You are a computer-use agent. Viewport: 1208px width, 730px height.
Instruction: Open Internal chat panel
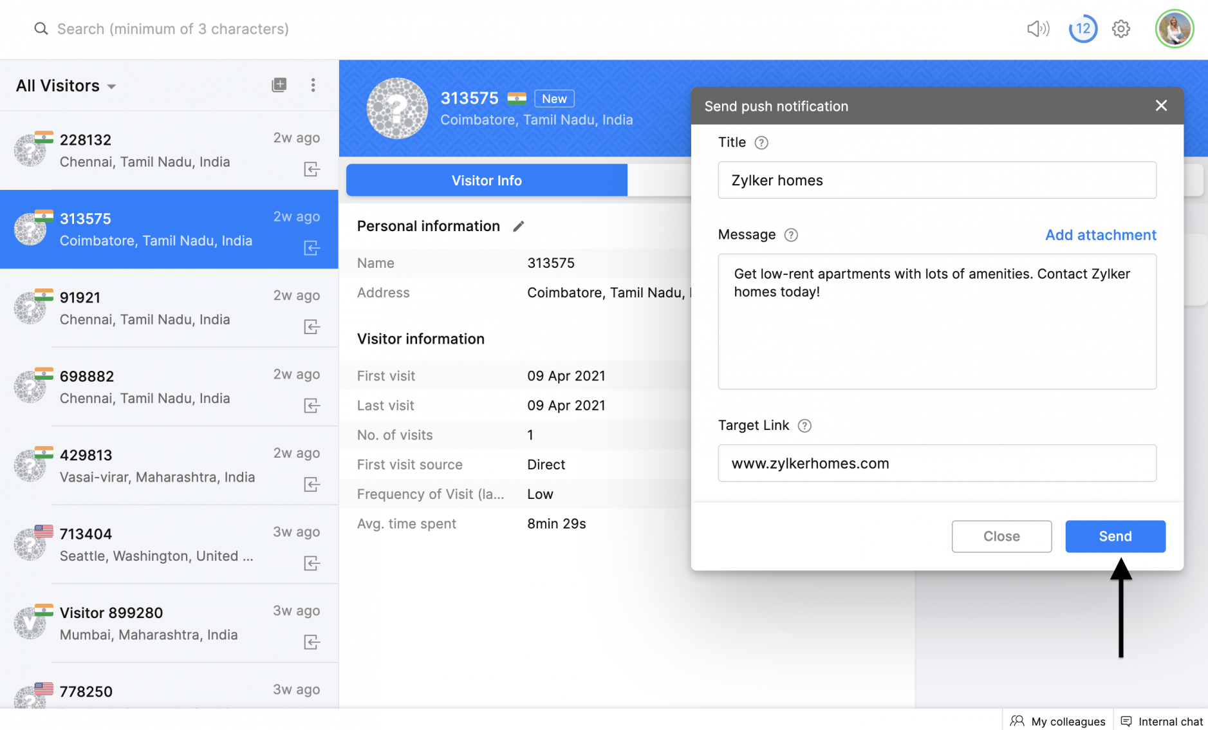[1161, 721]
